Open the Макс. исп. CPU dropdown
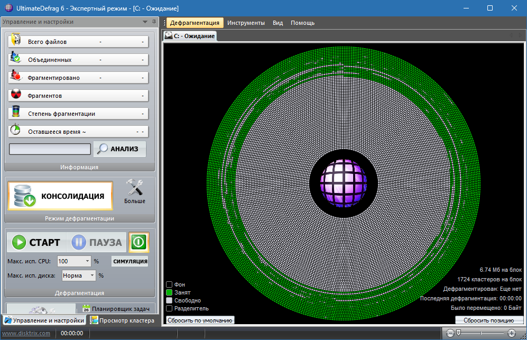Image resolution: width=527 pixels, height=340 pixels. point(87,261)
